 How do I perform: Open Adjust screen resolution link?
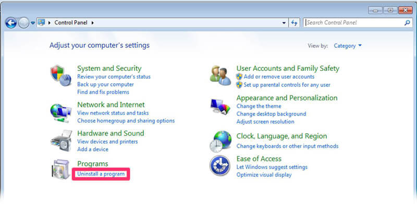265,122
